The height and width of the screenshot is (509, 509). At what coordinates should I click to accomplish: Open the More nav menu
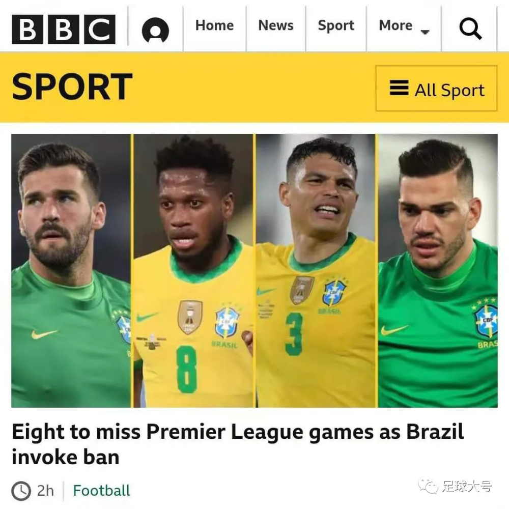[x=404, y=25]
